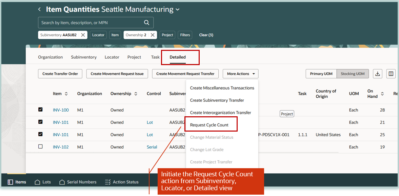Open the INV-100 item link
The width and height of the screenshot is (399, 196).
61,110
